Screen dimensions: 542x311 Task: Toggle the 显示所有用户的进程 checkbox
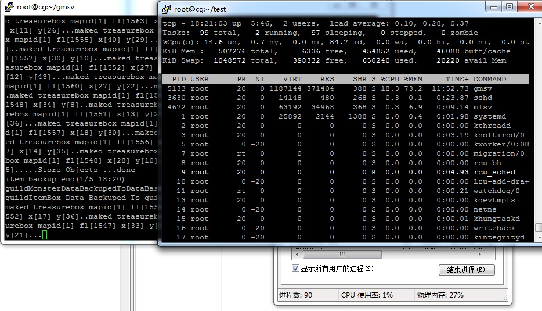pyautogui.click(x=295, y=269)
